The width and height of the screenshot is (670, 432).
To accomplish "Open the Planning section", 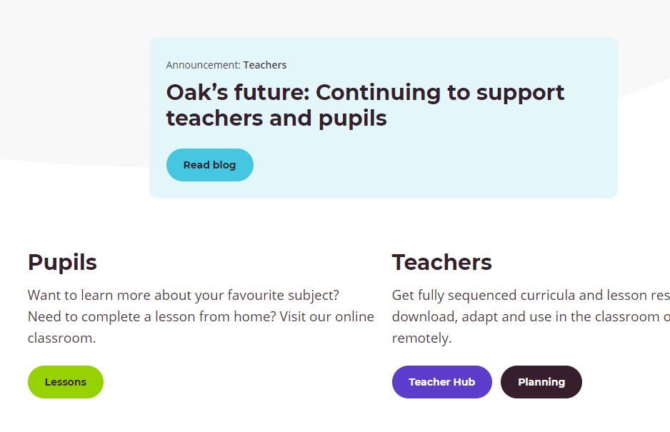I will click(541, 382).
